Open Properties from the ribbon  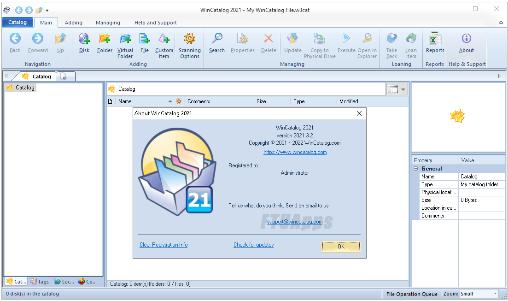click(x=242, y=43)
